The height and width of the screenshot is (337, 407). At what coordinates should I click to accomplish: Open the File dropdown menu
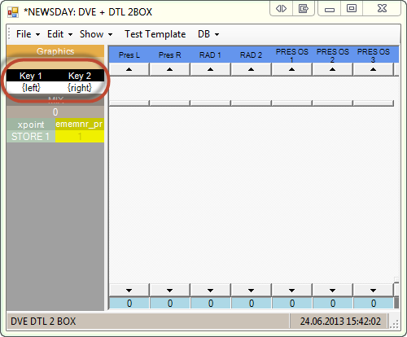(28, 34)
